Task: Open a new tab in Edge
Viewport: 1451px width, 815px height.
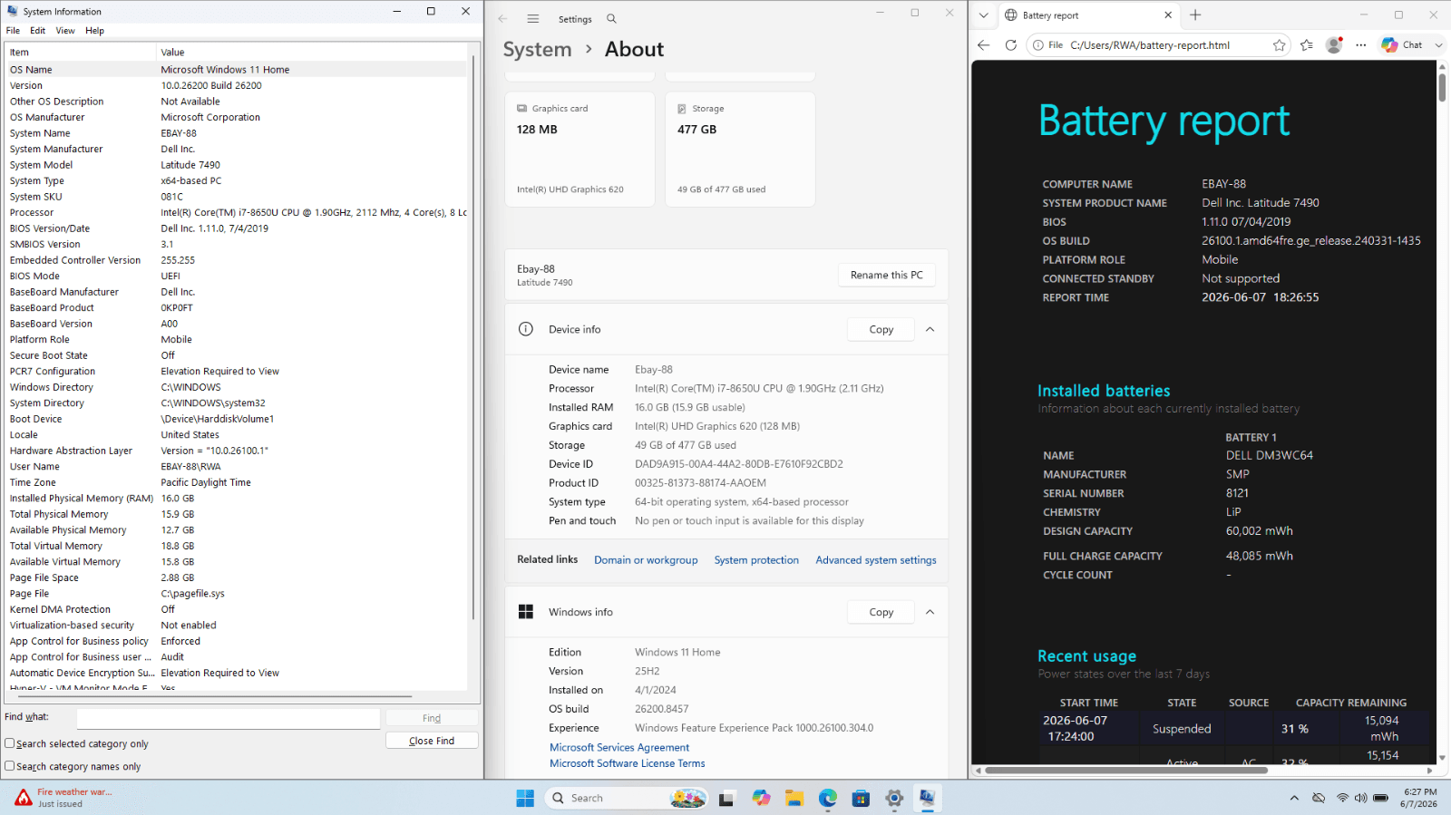Action: point(1195,15)
